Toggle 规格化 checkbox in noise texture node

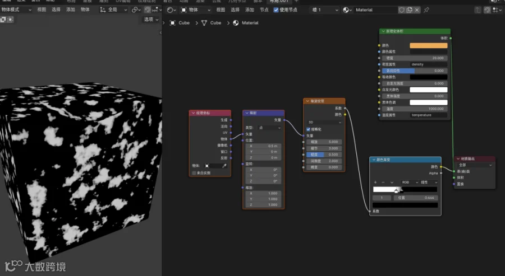click(308, 129)
